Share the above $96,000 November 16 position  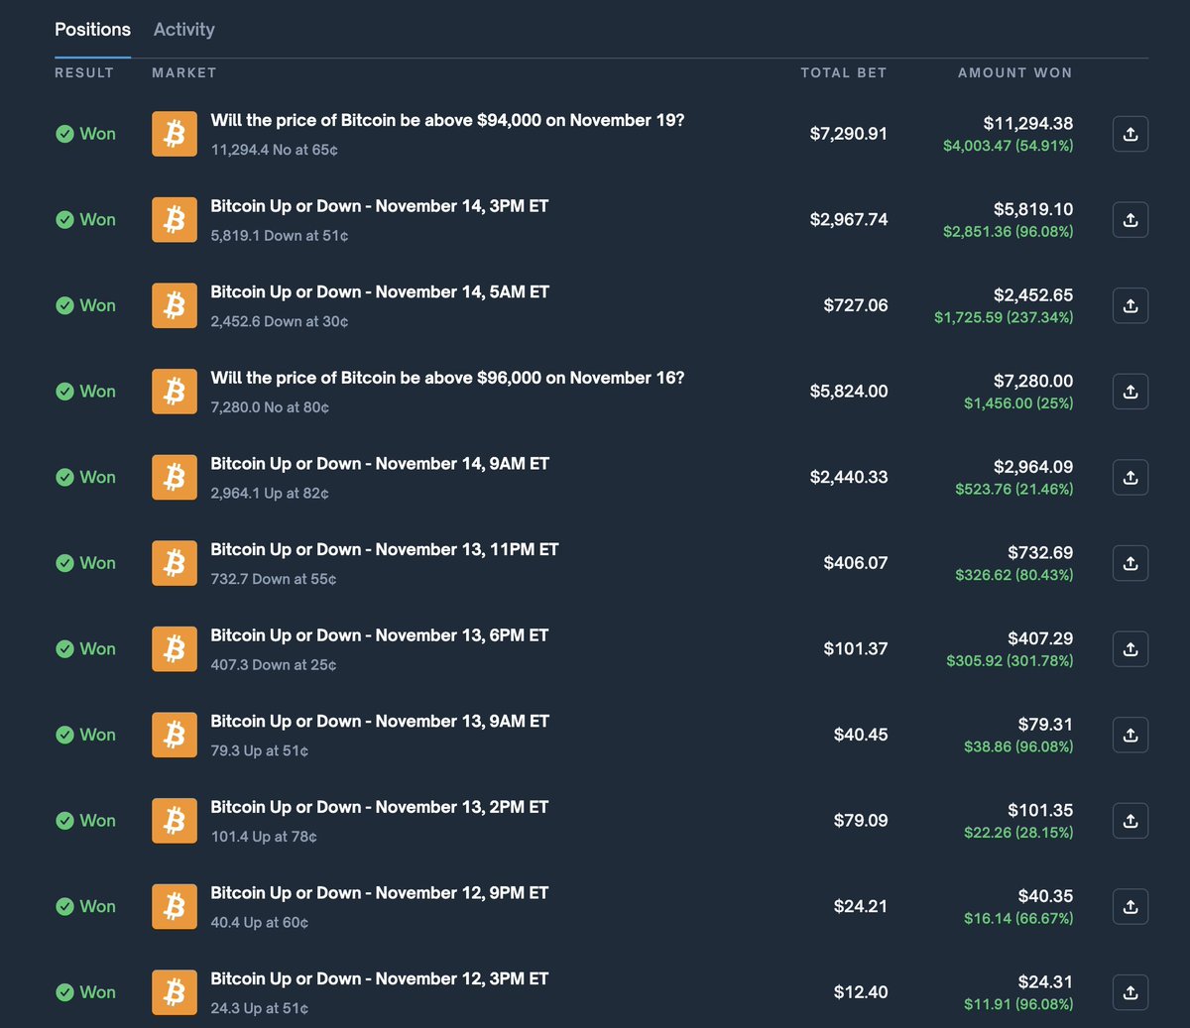(x=1130, y=392)
